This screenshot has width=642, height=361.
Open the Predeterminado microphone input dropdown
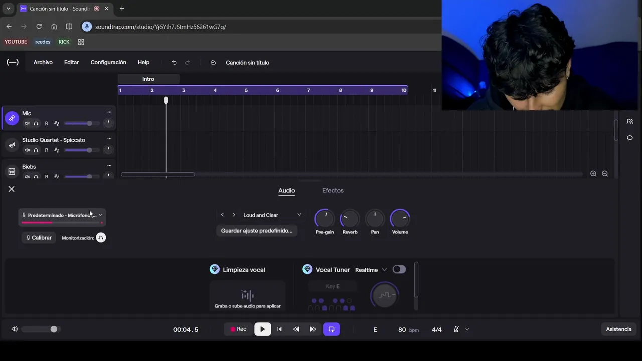click(x=62, y=216)
